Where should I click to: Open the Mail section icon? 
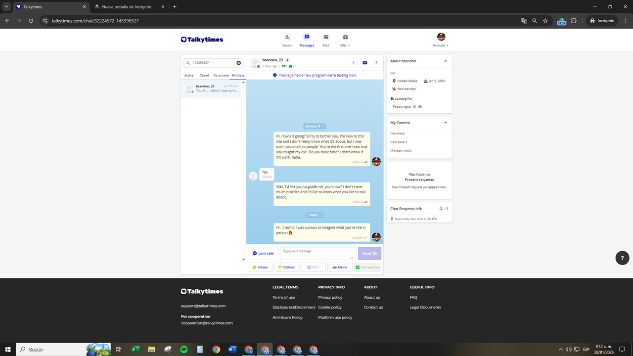pyautogui.click(x=326, y=37)
